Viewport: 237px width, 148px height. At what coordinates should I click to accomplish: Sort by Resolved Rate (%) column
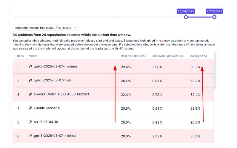(133, 56)
